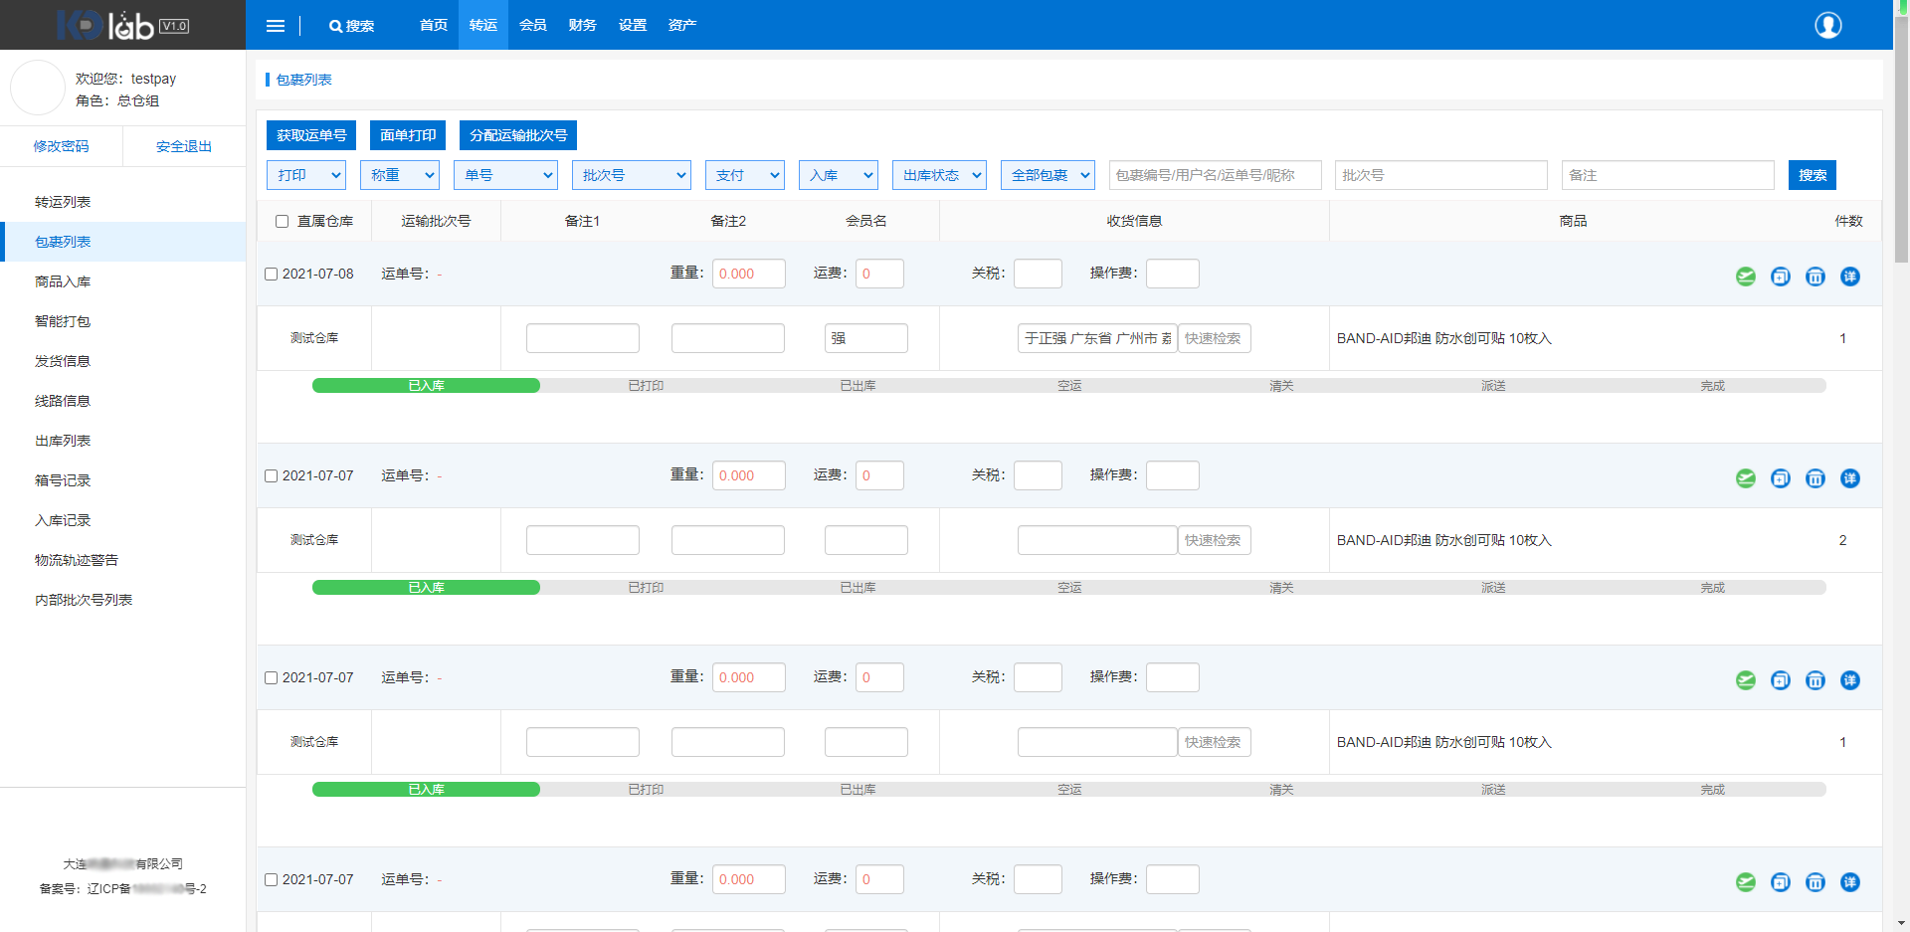Click 详 icon on bottommost 2021-07-07 package row
The image size is (1910, 932).
click(1850, 882)
